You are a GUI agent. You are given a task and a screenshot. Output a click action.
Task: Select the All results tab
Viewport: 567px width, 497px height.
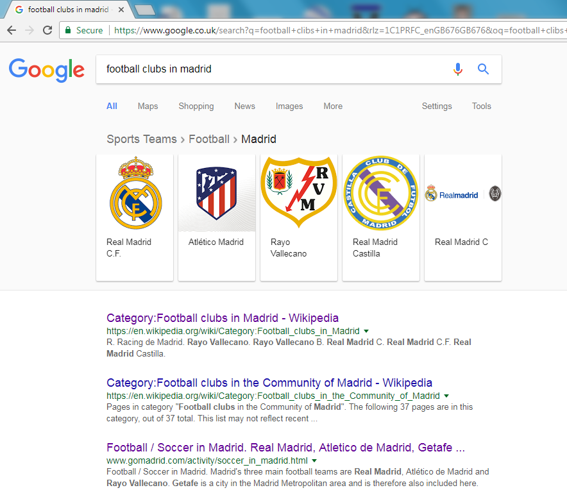click(x=112, y=106)
